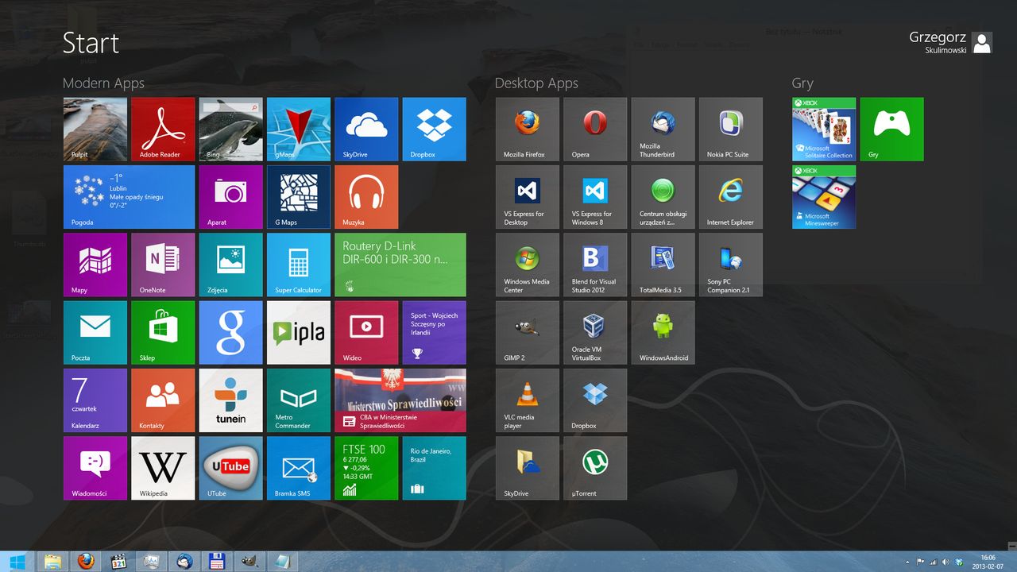Open the OneNote tile
The width and height of the screenshot is (1017, 572).
tap(163, 265)
